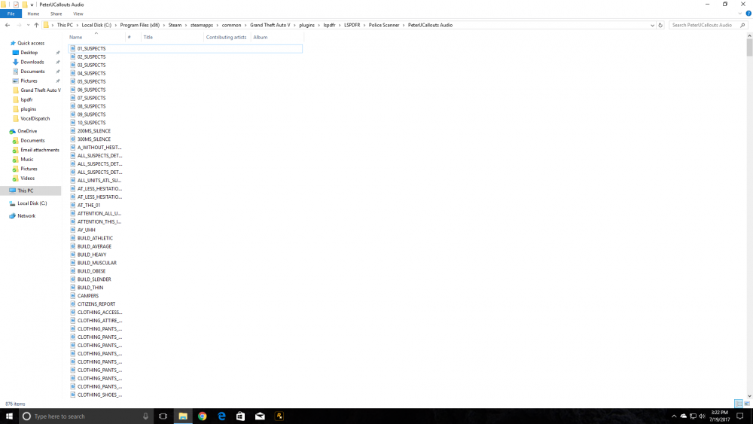
Task: Select the 200MS_SILENCE file
Action: point(93,131)
